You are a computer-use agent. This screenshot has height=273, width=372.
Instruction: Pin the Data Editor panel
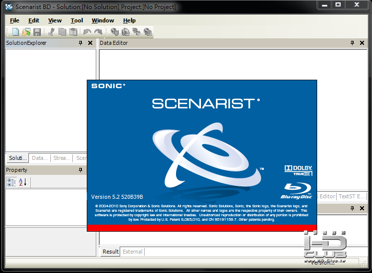pos(352,43)
